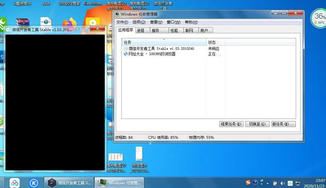Click the 未响应 status cell
Viewport: 326px width, 188px height.
coord(214,49)
